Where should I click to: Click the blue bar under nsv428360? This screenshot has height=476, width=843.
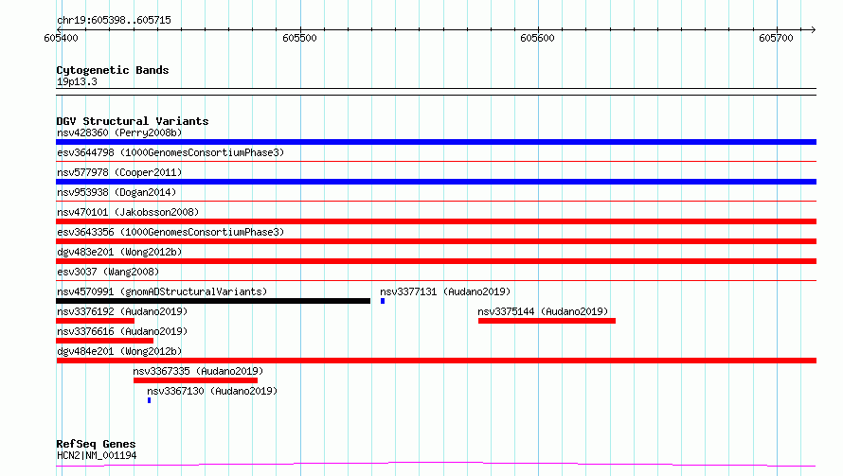pyautogui.click(x=436, y=142)
